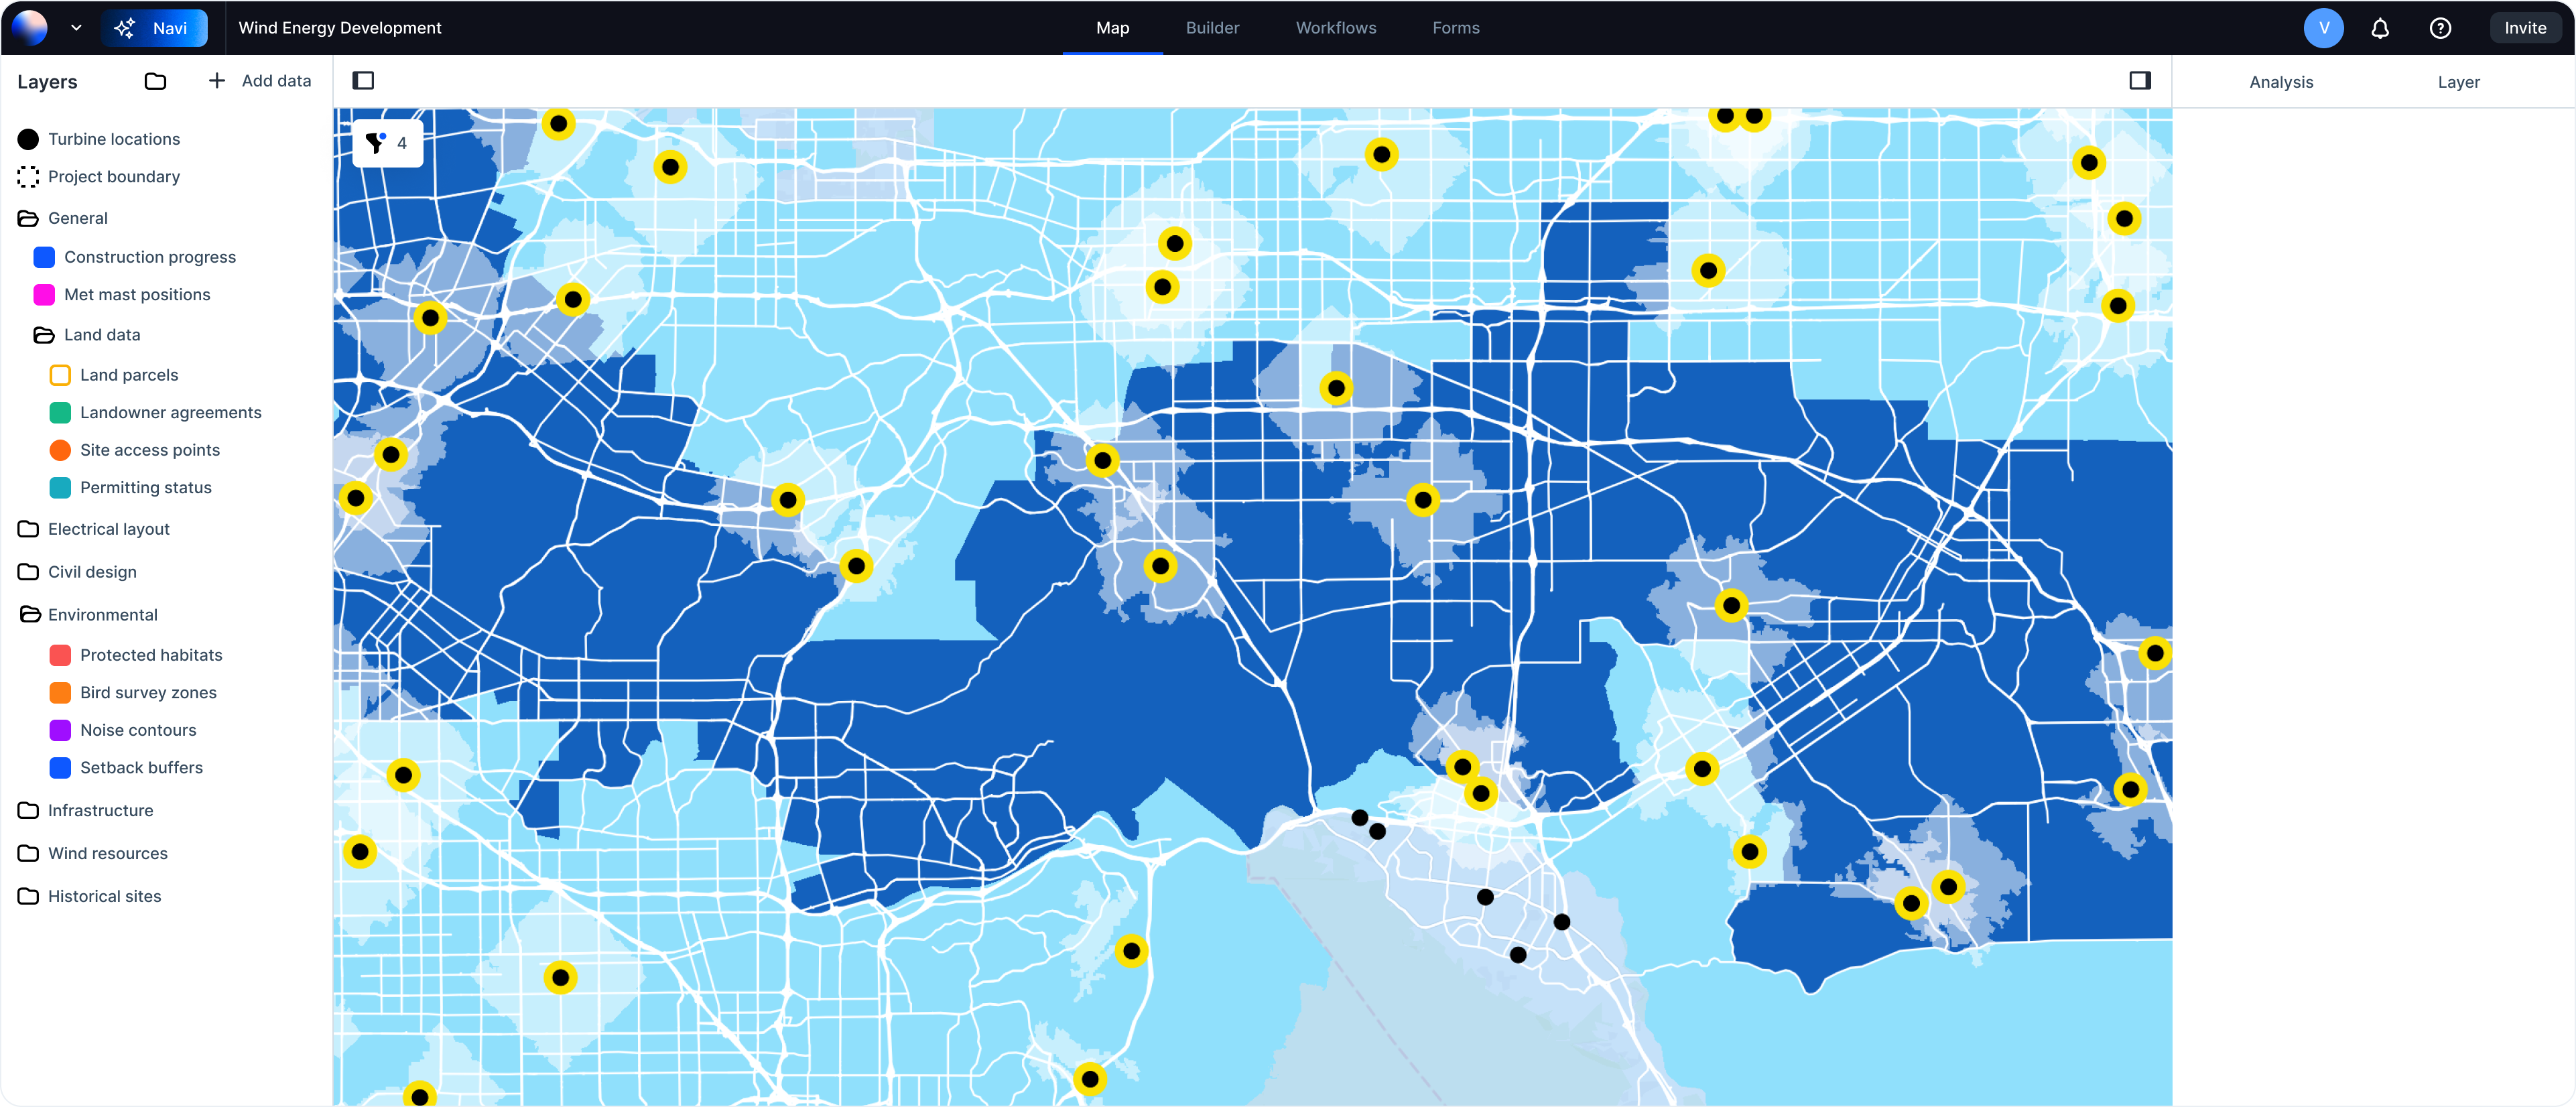Image resolution: width=2576 pixels, height=1107 pixels.
Task: Click Add data to import a dataset
Action: [x=258, y=80]
